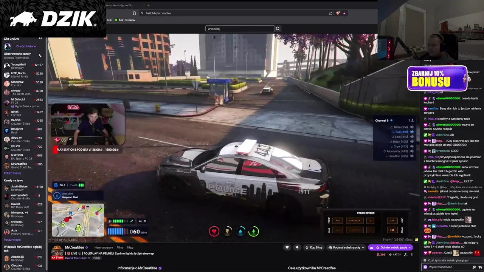484x272 pixels.
Task: Open the Klipy tab
Action: point(130,247)
